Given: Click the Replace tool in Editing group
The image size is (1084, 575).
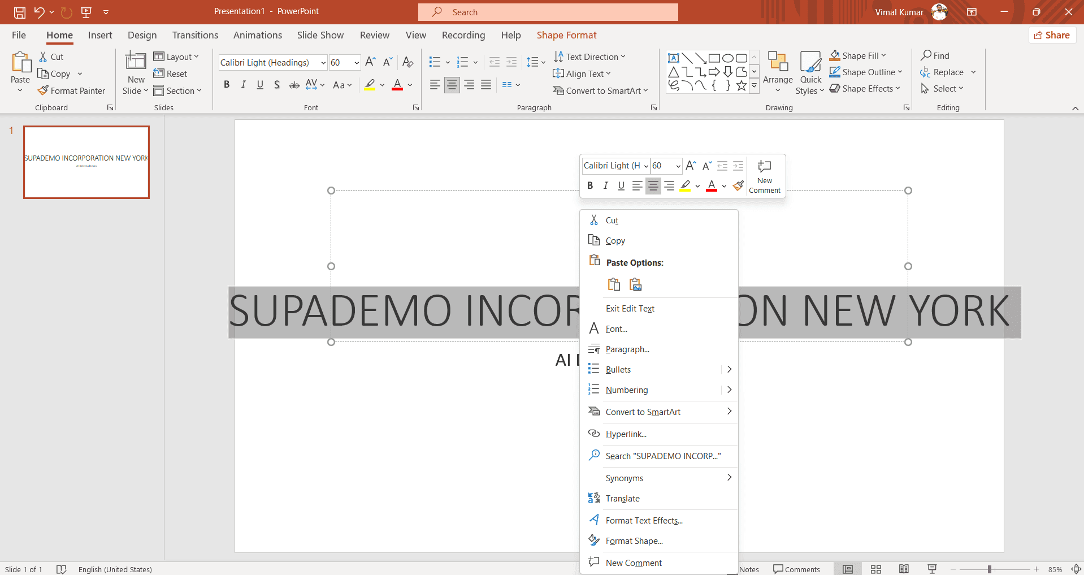Looking at the screenshot, I should click(948, 72).
